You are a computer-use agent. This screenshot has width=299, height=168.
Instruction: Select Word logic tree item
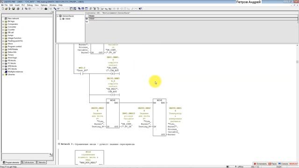13,58
